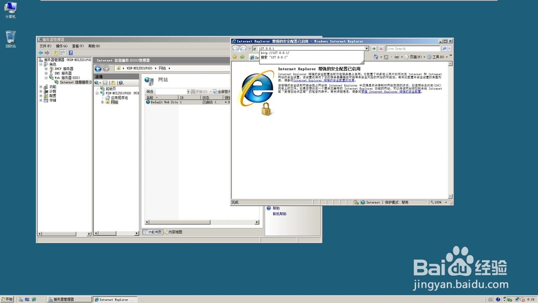Image resolution: width=538 pixels, height=303 pixels.
Task: Open the filter dropdown arrow
Action: click(x=188, y=91)
